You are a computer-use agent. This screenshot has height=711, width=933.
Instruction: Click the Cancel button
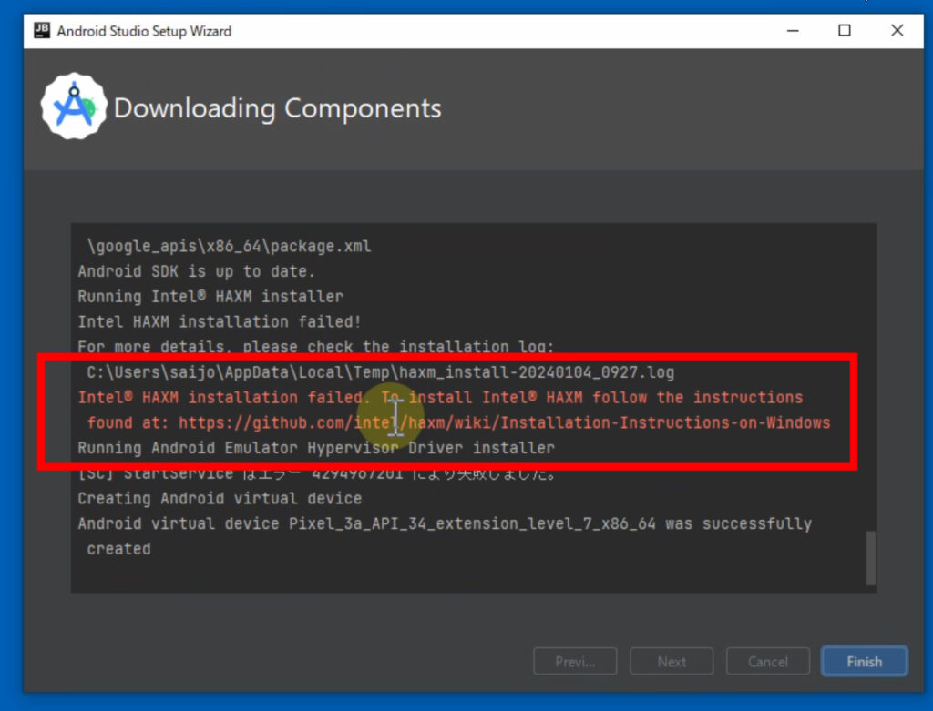pyautogui.click(x=767, y=662)
